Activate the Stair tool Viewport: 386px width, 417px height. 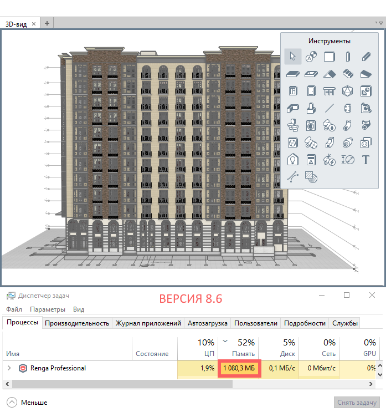click(348, 74)
